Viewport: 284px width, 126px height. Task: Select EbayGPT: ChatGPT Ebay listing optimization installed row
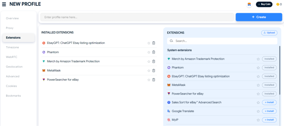pyautogui.click(x=99, y=43)
